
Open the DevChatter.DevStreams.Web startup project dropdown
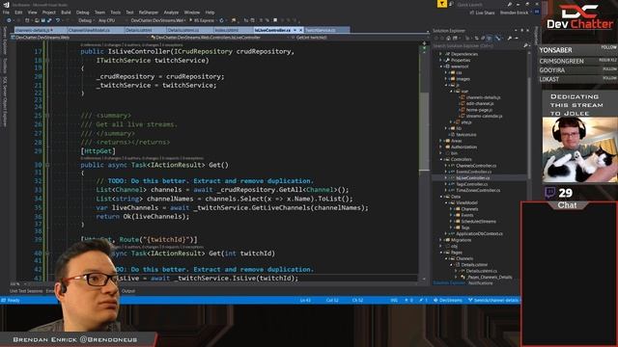[x=158, y=20]
